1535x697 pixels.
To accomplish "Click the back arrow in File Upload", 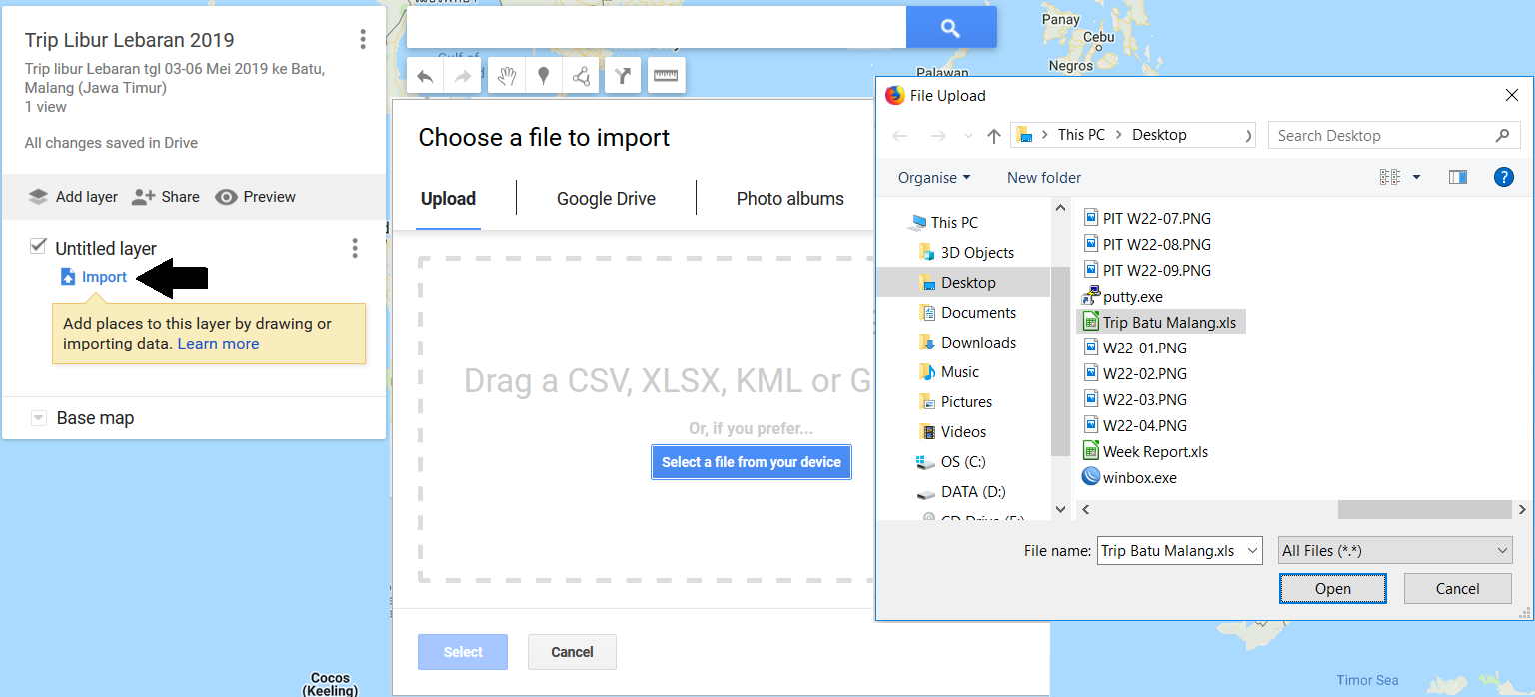I will (x=899, y=136).
